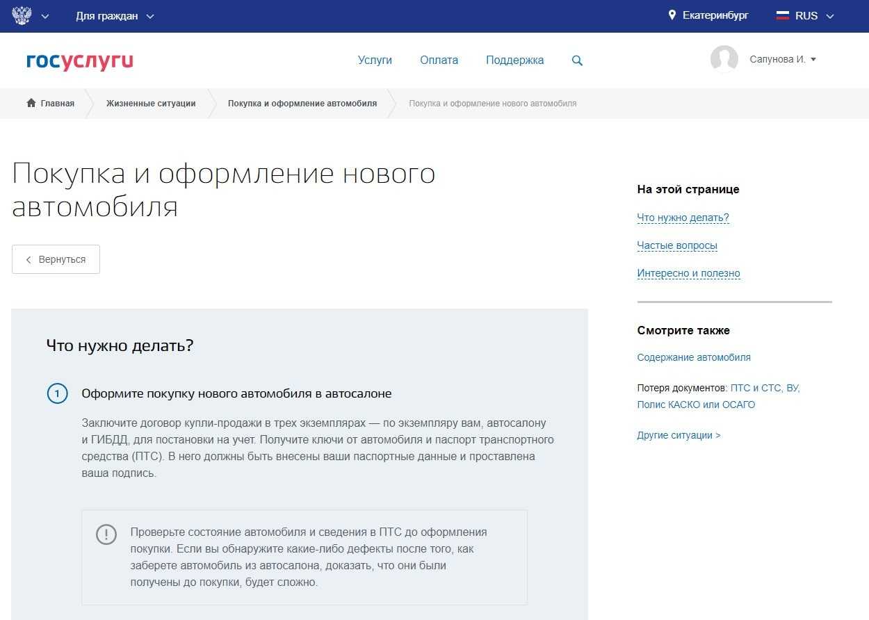Expand the Сапунова И. account menu
This screenshot has height=620, width=869.
tap(783, 60)
